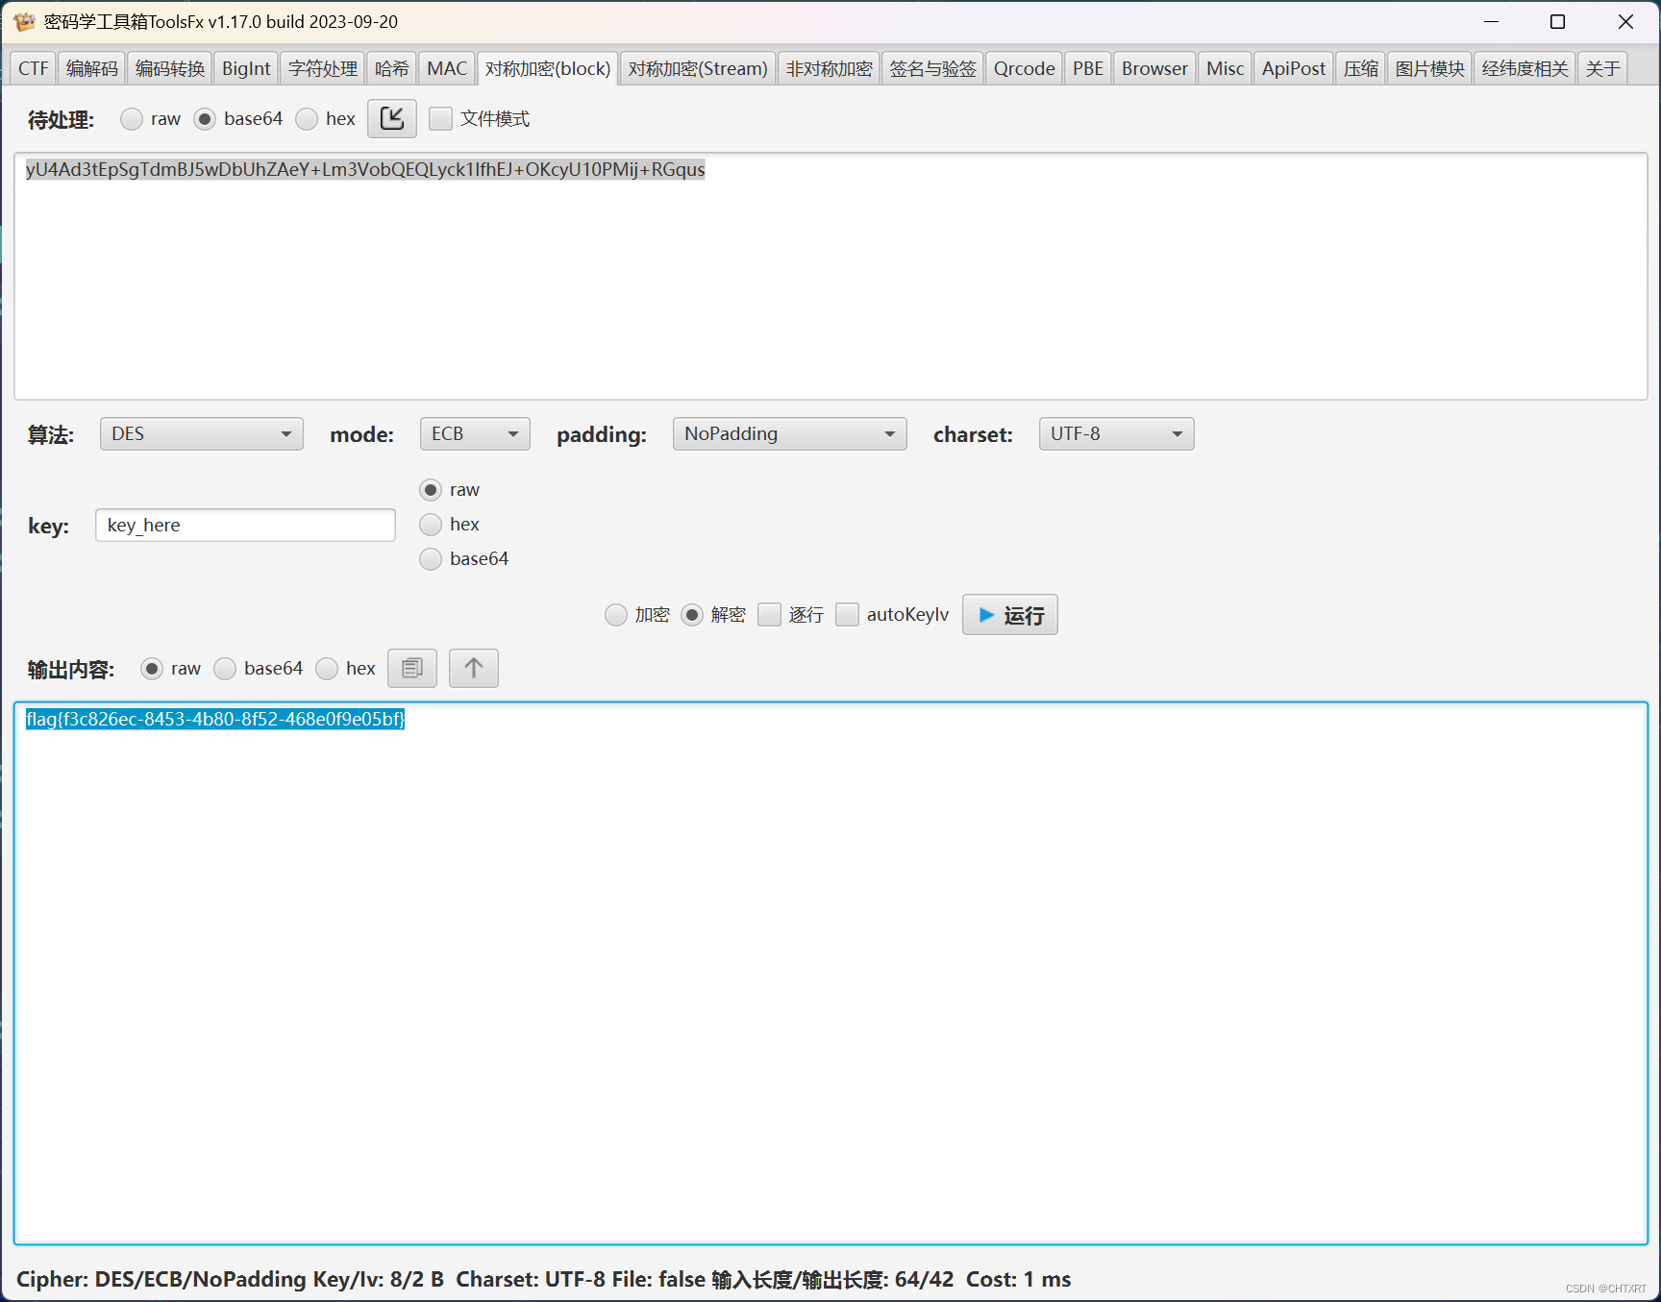Open the 非对称加密 tab
The height and width of the screenshot is (1302, 1661).
(x=829, y=68)
